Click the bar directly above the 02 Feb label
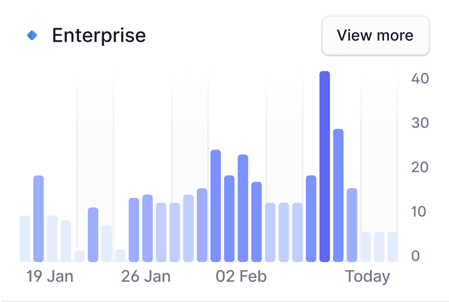 pos(243,209)
